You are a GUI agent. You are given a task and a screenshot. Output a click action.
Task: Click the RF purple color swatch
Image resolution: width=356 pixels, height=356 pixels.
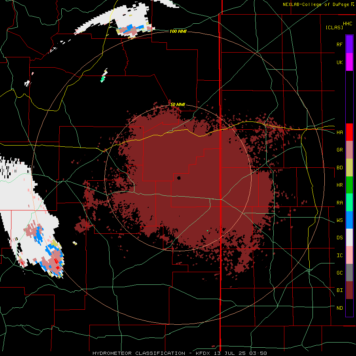(x=349, y=44)
